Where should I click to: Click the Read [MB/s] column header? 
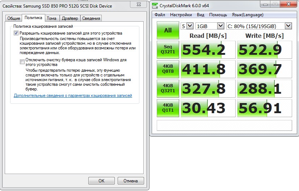208,36
